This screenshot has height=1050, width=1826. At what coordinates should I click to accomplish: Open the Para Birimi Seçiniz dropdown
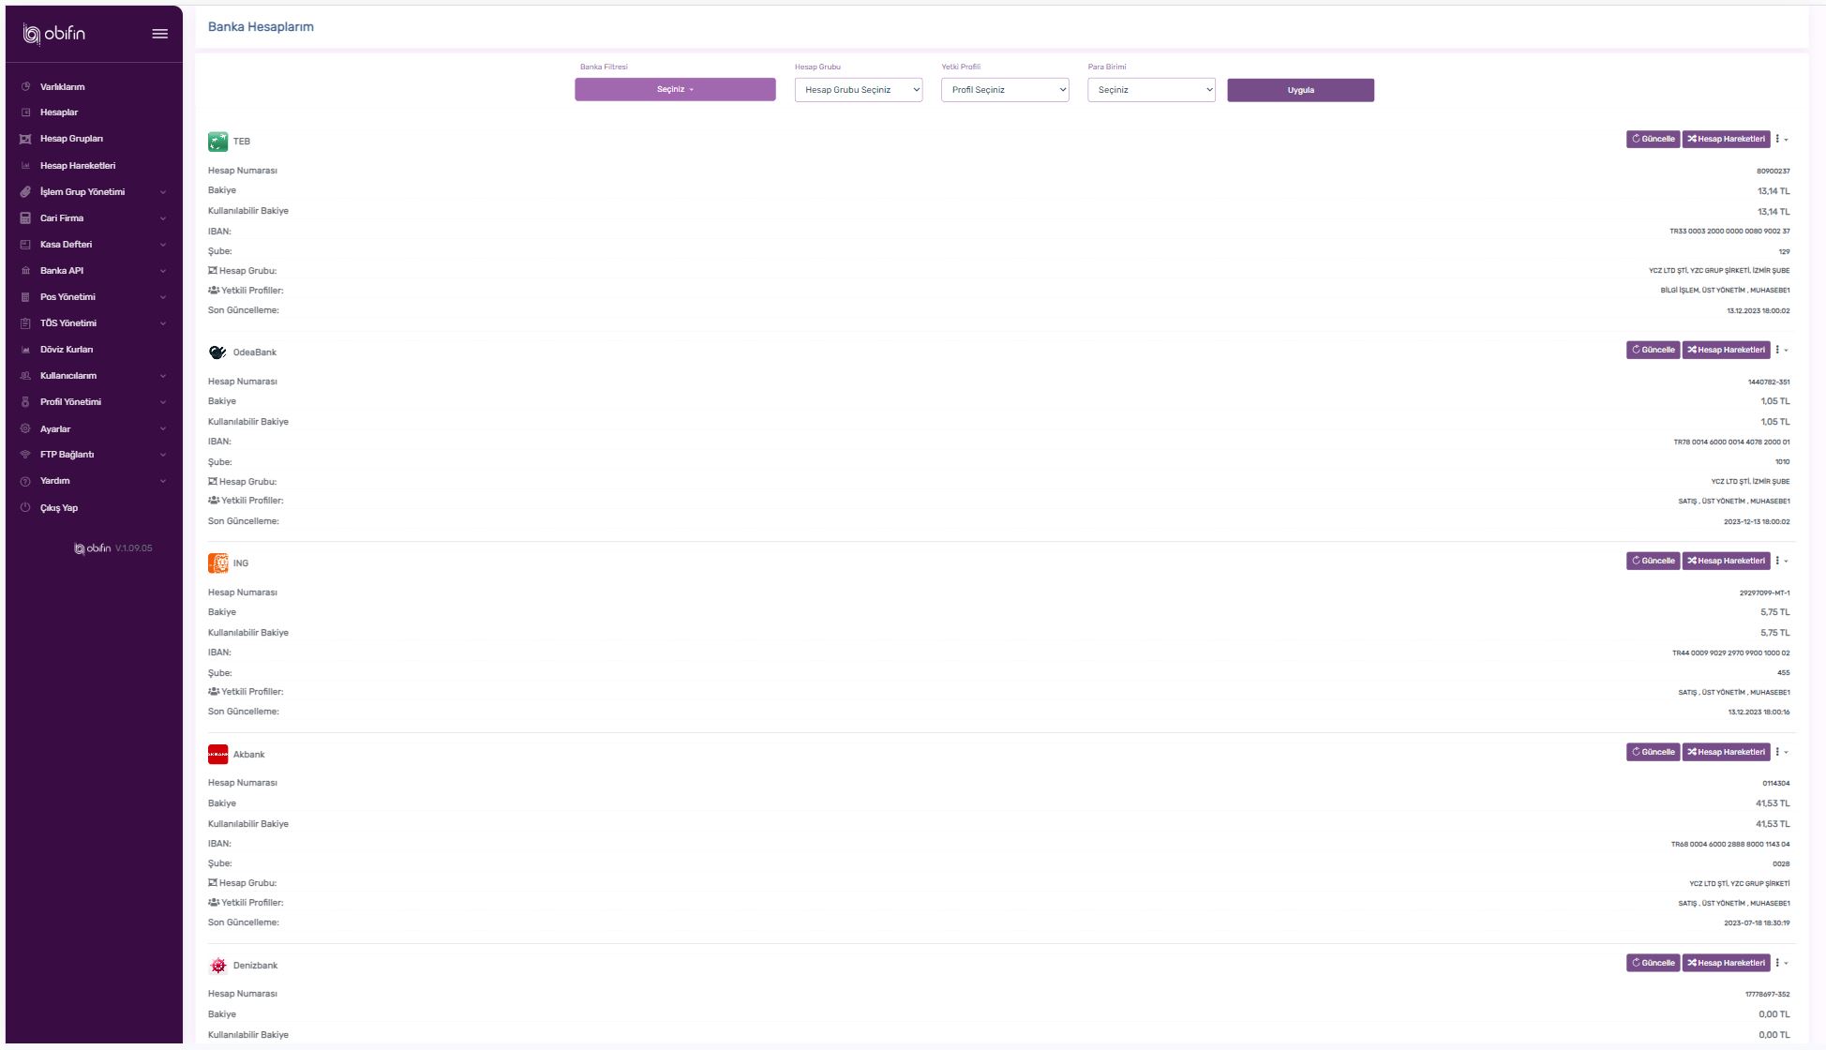pos(1150,90)
